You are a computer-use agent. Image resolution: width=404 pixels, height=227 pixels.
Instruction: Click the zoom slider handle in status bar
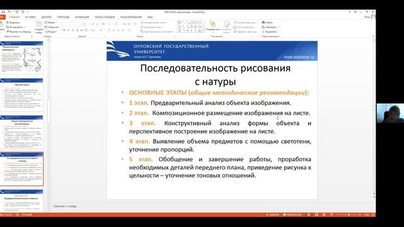tap(348, 214)
